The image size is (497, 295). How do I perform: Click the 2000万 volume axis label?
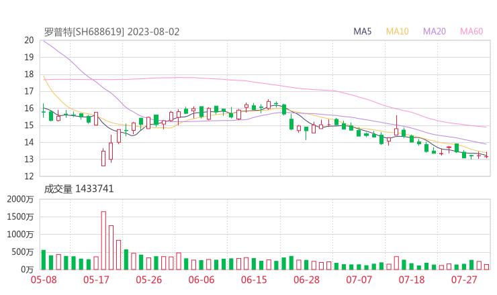[20, 199]
